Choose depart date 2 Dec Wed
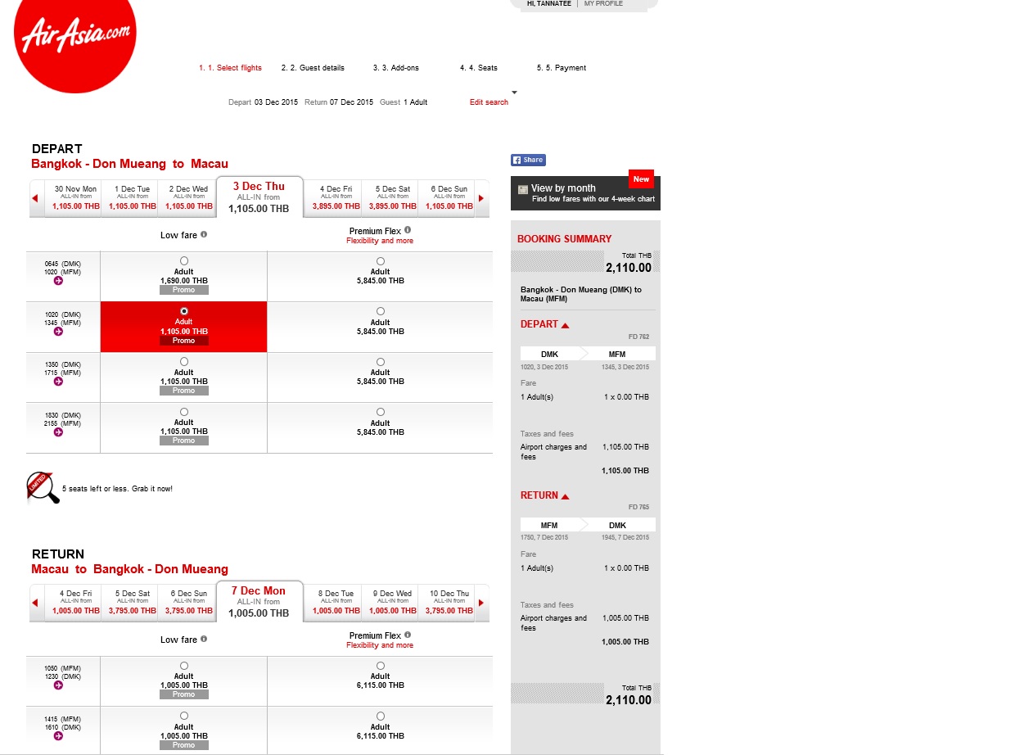1015x755 pixels. 187,198
